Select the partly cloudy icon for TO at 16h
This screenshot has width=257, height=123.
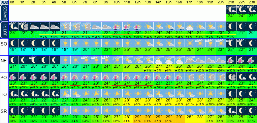[180, 94]
